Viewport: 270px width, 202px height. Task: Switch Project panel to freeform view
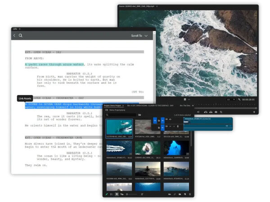coord(122,194)
